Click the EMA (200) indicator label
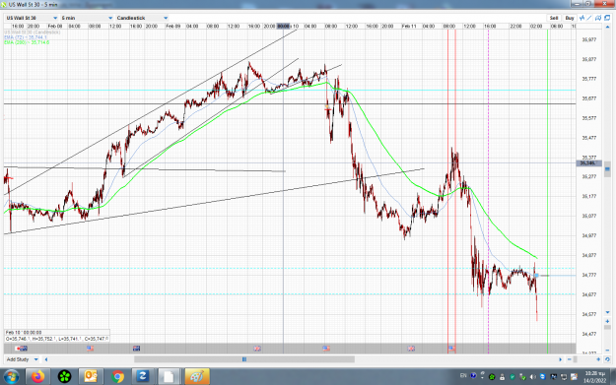Screen dimensions: 616x385 pyautogui.click(x=27, y=42)
